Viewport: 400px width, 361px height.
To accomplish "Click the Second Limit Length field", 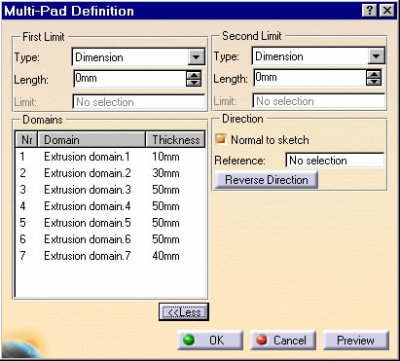I will [309, 78].
